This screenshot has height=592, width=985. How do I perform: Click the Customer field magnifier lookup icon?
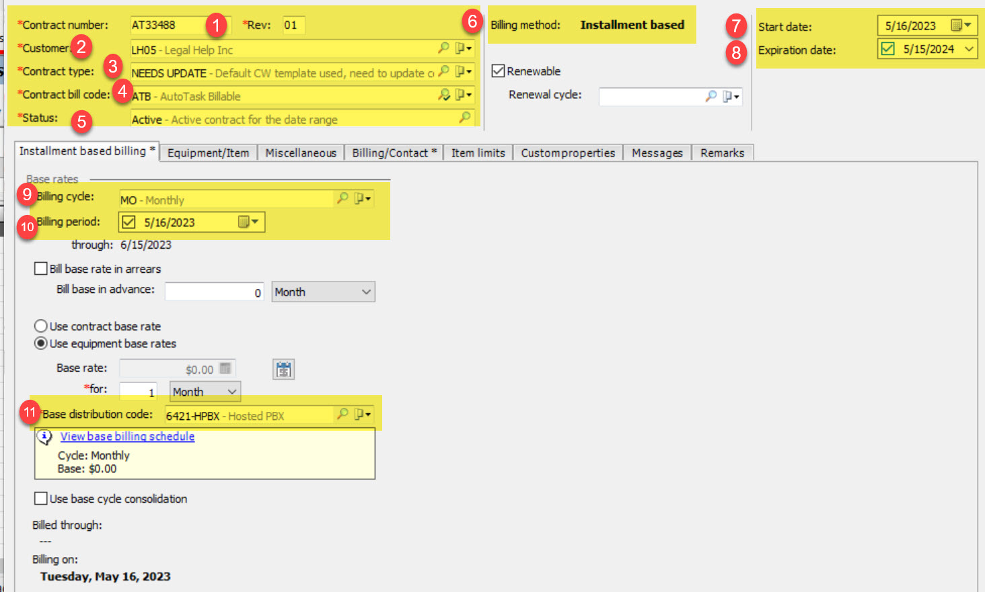point(443,48)
